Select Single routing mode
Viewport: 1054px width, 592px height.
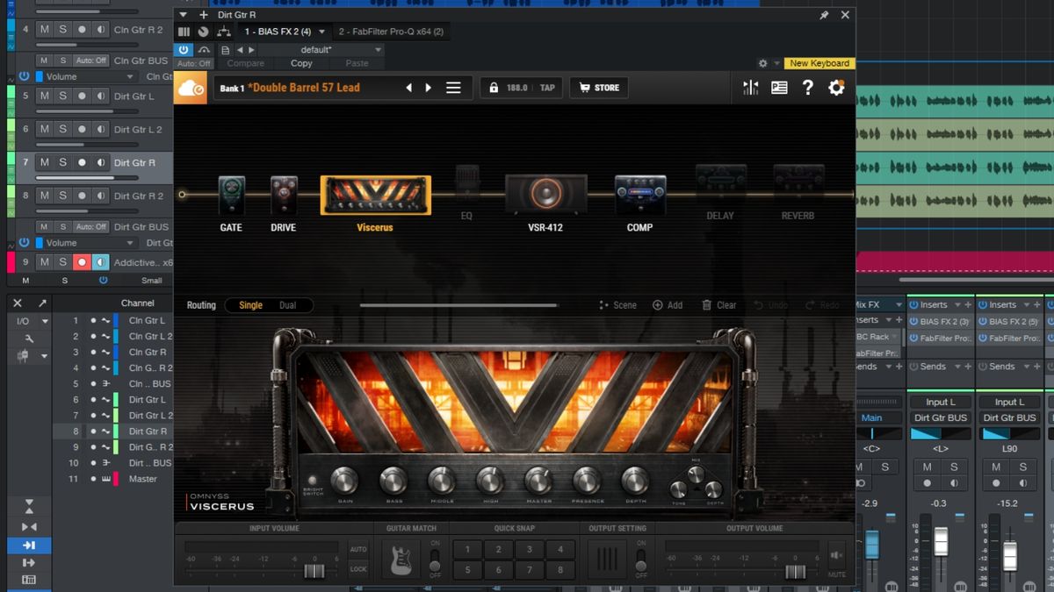coord(250,305)
